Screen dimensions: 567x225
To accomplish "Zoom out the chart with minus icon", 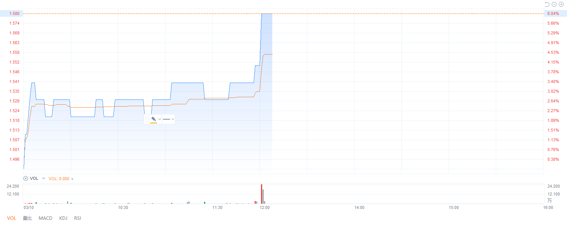I will point(554,4).
